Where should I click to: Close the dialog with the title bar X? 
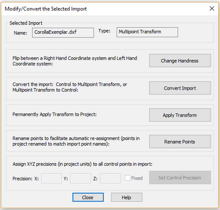211,9
